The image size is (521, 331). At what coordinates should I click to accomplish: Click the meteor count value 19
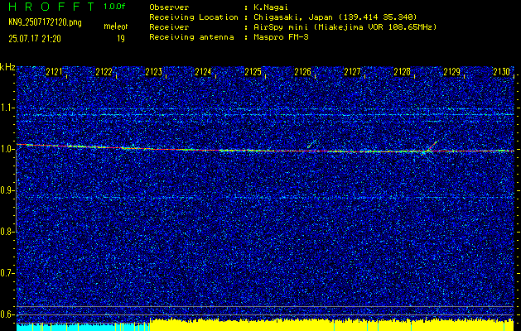[x=121, y=39]
